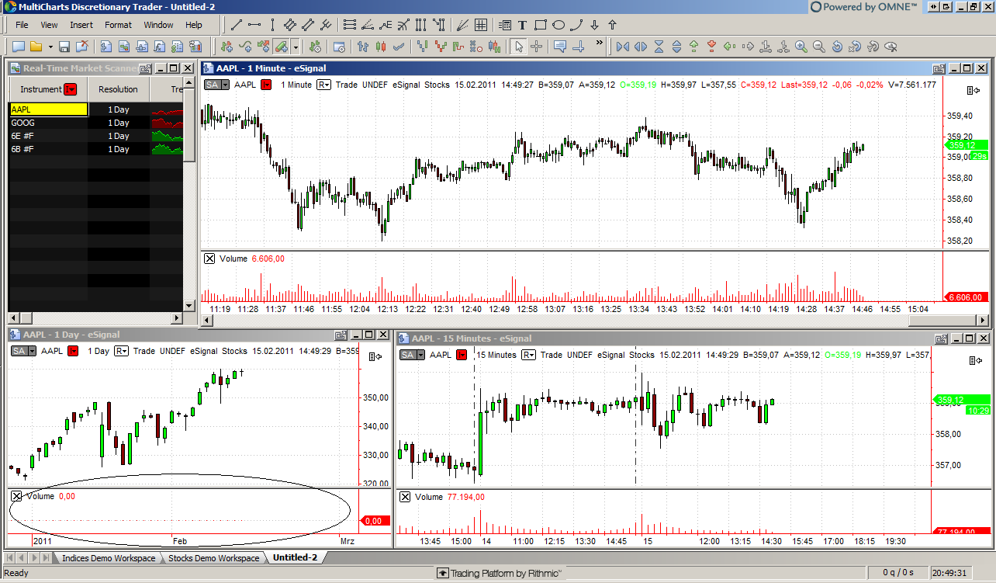
Task: Click the green up-arrow chart toolbar icon
Action: [694, 47]
